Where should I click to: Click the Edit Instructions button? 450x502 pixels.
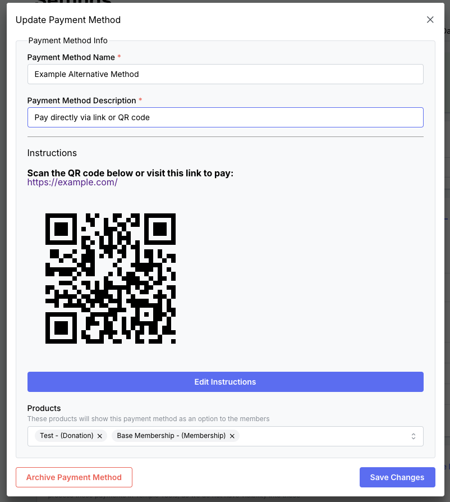224,381
